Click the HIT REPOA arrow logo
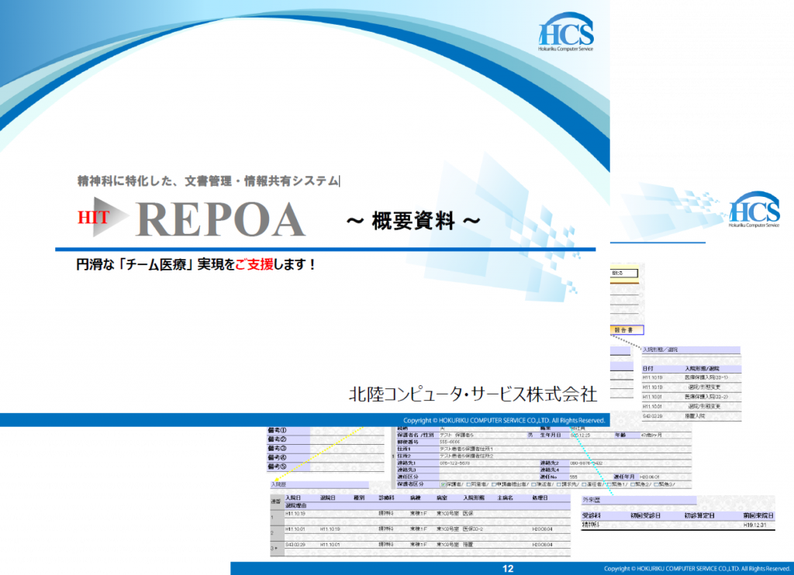Viewport: 794px width, 575px height. click(106, 218)
